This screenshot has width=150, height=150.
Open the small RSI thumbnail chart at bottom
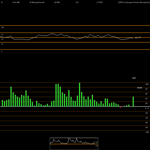(74, 144)
